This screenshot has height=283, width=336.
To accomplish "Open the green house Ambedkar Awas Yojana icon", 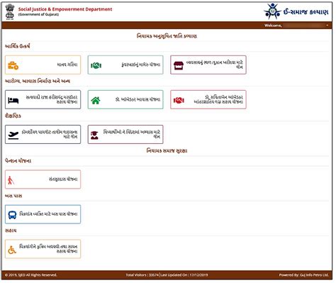I will [96, 100].
